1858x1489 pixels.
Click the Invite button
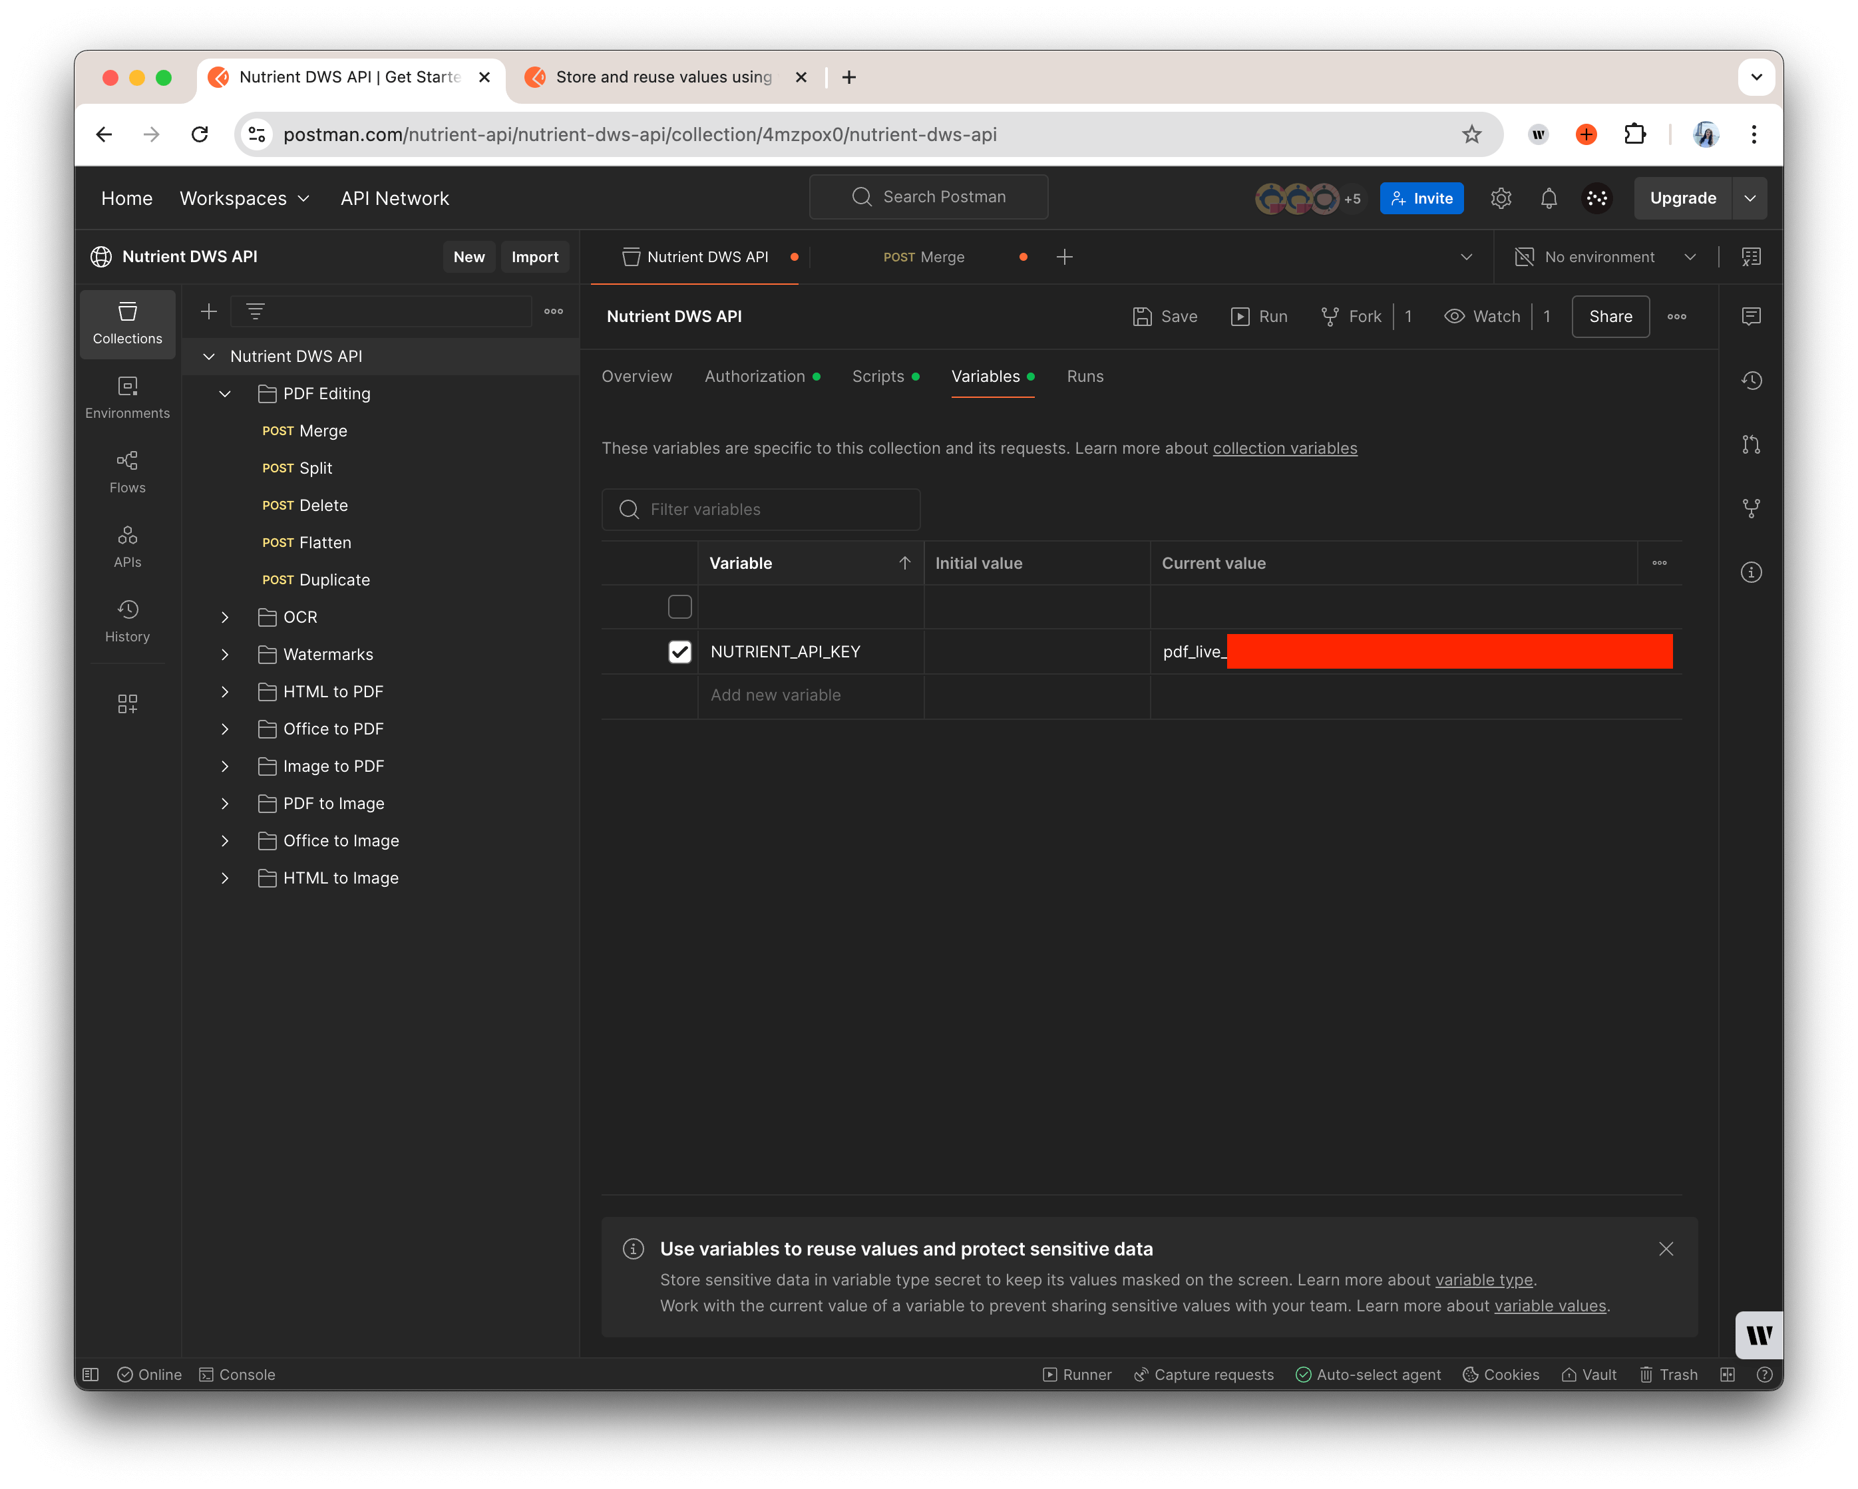click(x=1422, y=198)
